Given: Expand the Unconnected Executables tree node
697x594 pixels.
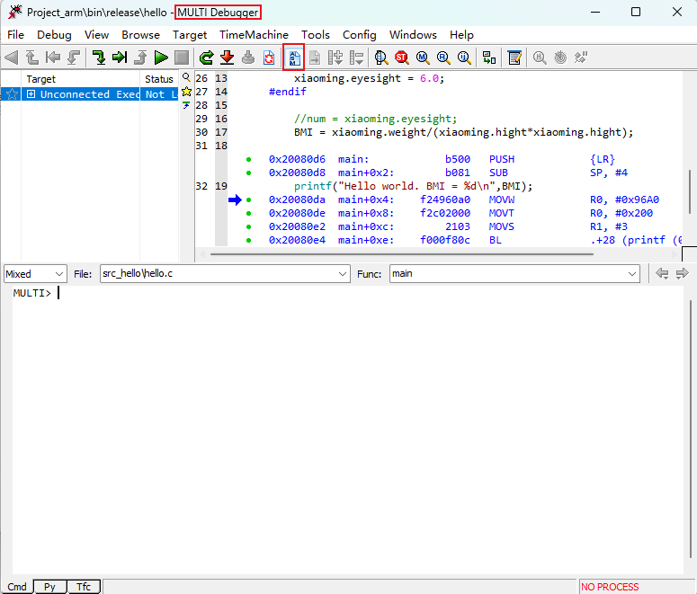Looking at the screenshot, I should (31, 94).
